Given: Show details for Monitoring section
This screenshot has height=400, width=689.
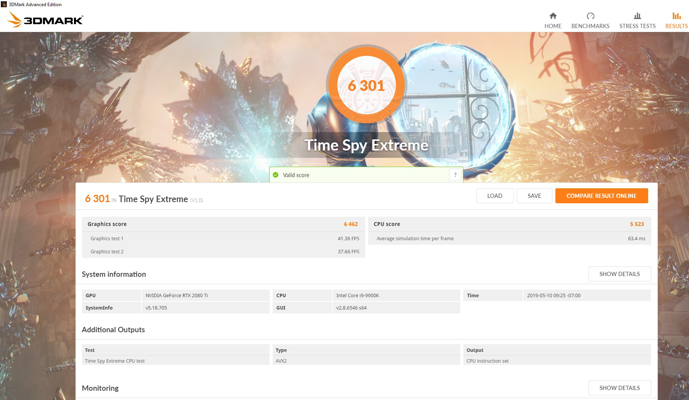Looking at the screenshot, I should point(620,388).
